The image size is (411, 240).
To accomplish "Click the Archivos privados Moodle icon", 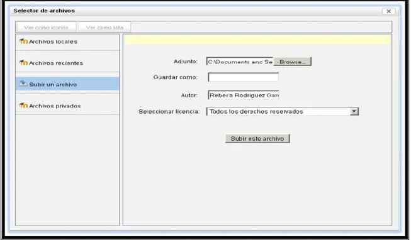I will (x=23, y=105).
